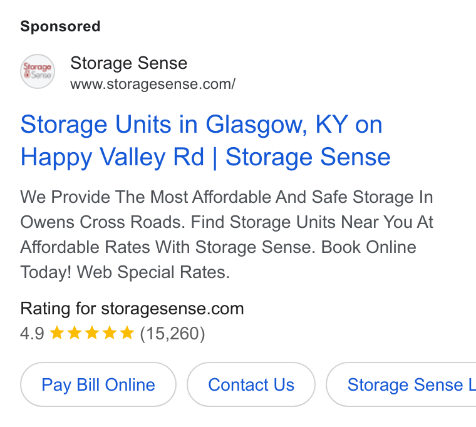The height and width of the screenshot is (427, 476).
Task: Visit the www.storagesense.com/ display URL
Action: tap(153, 84)
